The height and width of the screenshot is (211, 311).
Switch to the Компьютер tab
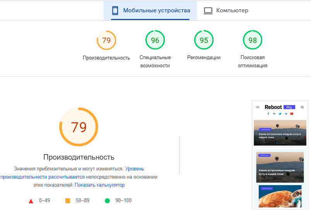coord(226,10)
